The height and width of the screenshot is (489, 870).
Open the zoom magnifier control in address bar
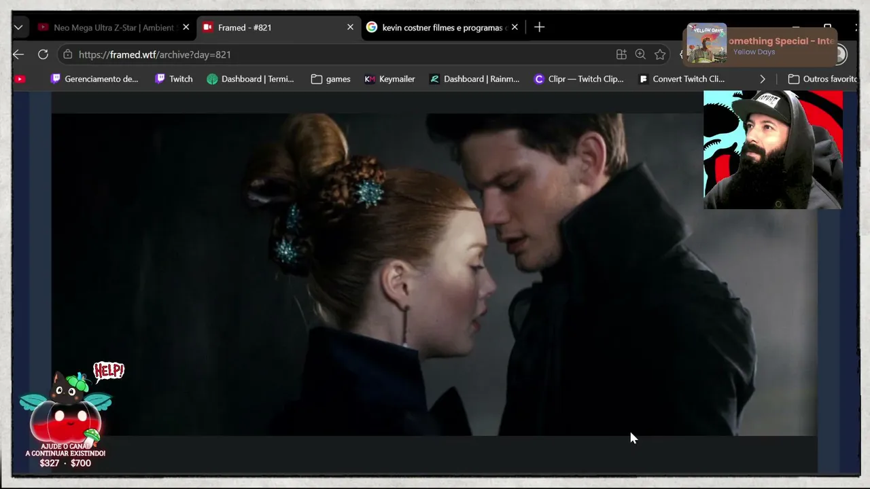640,54
